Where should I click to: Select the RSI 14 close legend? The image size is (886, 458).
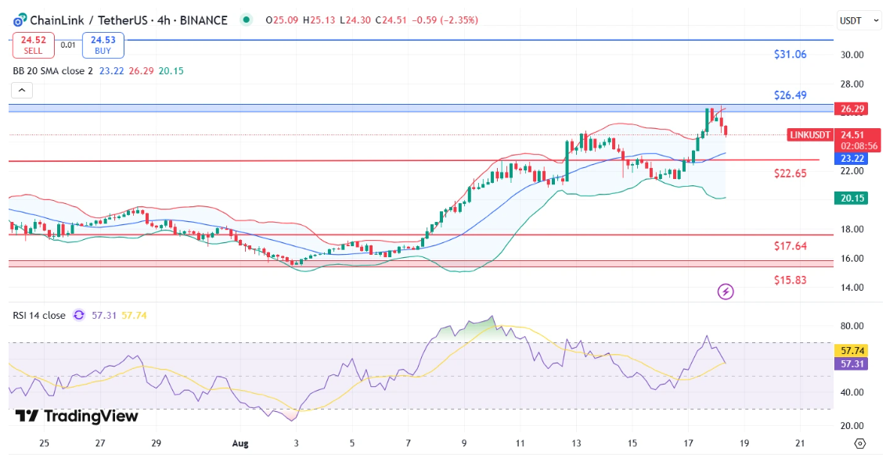pyautogui.click(x=39, y=315)
